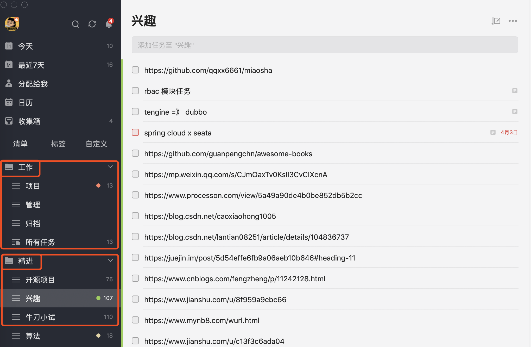This screenshot has width=531, height=347.
Task: Click the green color dot on 兴趣
Action: [98, 298]
